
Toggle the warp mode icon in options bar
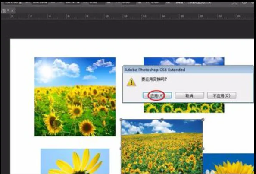point(234,3)
